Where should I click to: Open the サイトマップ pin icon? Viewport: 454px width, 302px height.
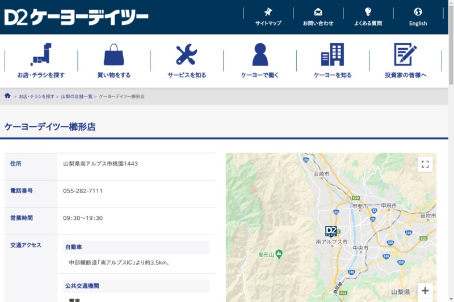click(x=268, y=12)
